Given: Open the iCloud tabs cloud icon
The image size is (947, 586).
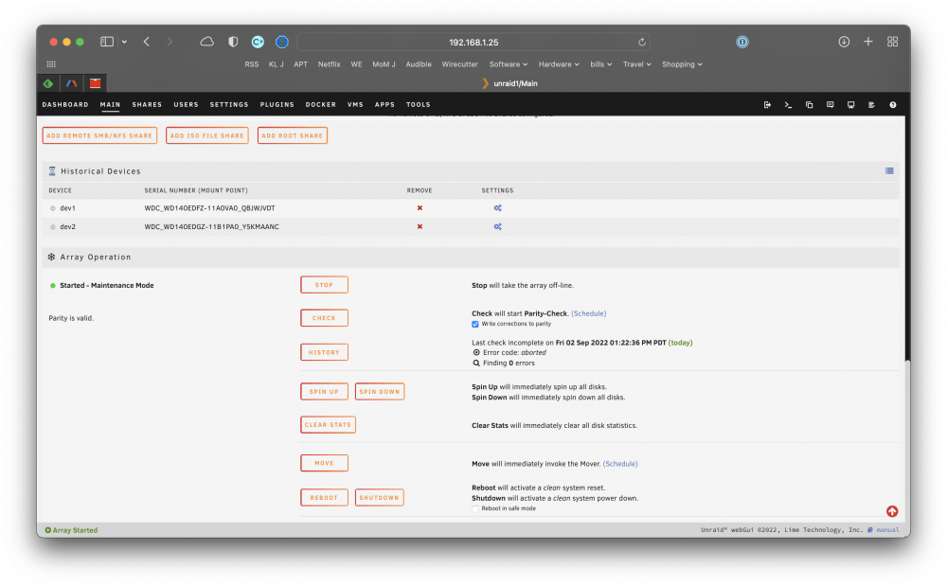Looking at the screenshot, I should point(207,42).
